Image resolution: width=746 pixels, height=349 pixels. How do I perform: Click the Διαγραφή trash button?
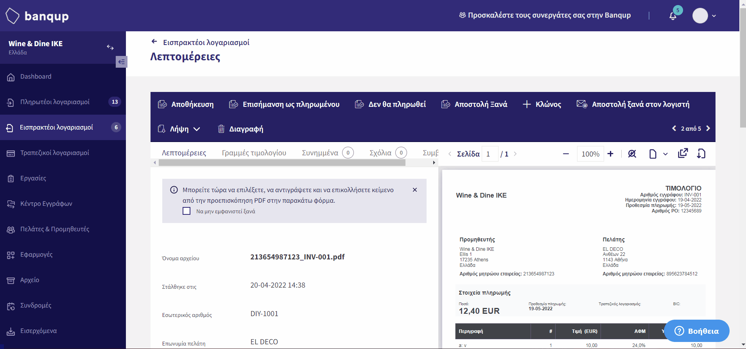tap(240, 129)
